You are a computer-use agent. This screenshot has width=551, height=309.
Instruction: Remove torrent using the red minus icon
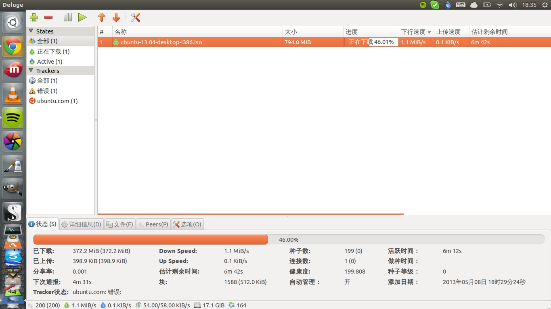[x=48, y=17]
